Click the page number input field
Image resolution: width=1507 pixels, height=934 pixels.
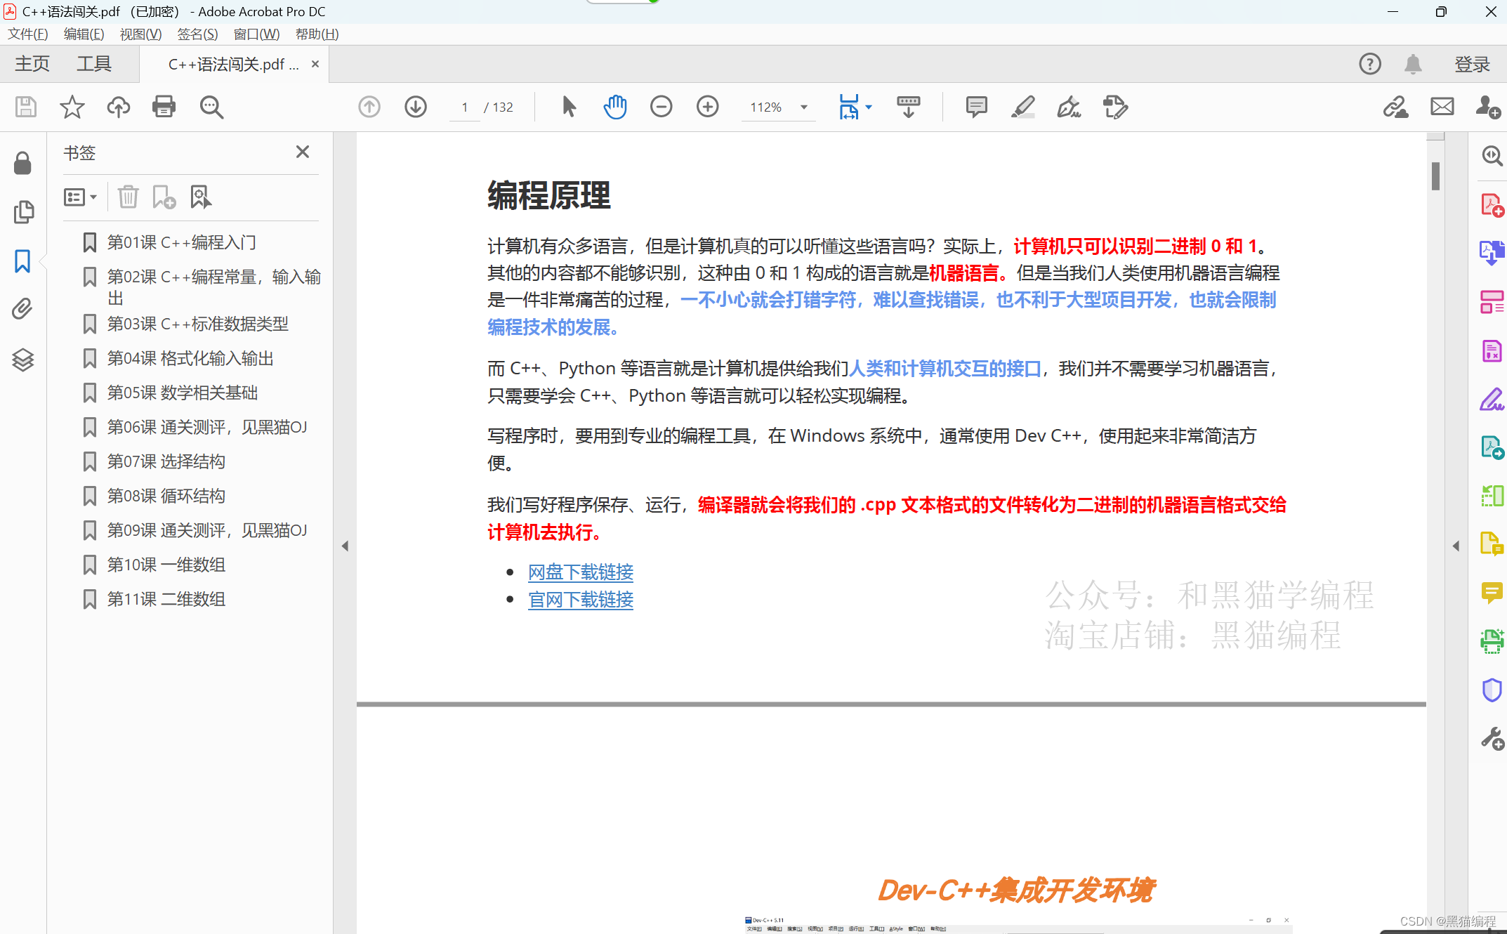pyautogui.click(x=464, y=107)
